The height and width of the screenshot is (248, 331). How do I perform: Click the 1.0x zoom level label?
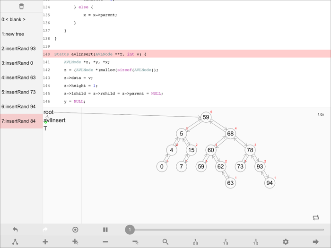320,115
